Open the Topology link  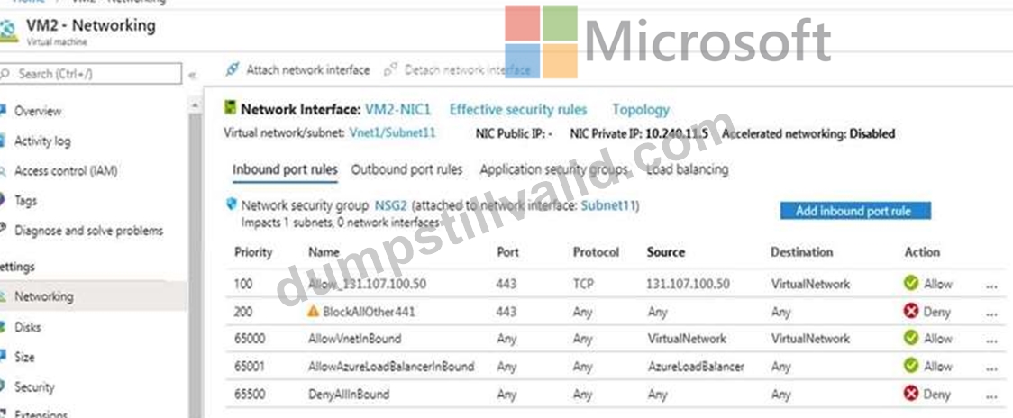tap(641, 110)
